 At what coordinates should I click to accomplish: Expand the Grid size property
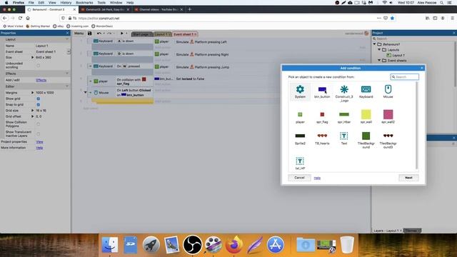click(32, 111)
